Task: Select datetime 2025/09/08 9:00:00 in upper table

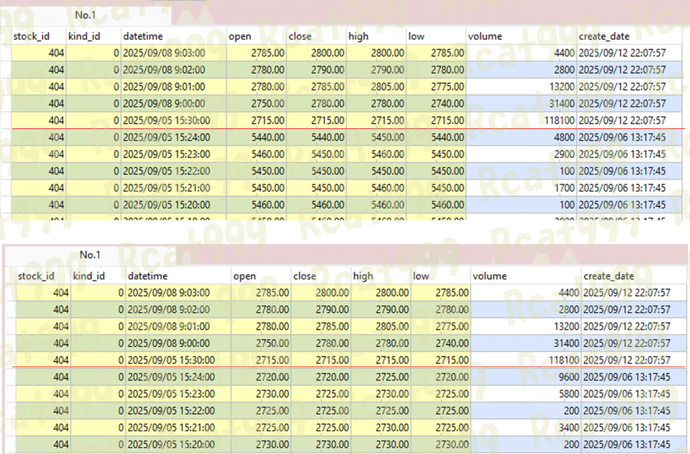Action: [174, 103]
